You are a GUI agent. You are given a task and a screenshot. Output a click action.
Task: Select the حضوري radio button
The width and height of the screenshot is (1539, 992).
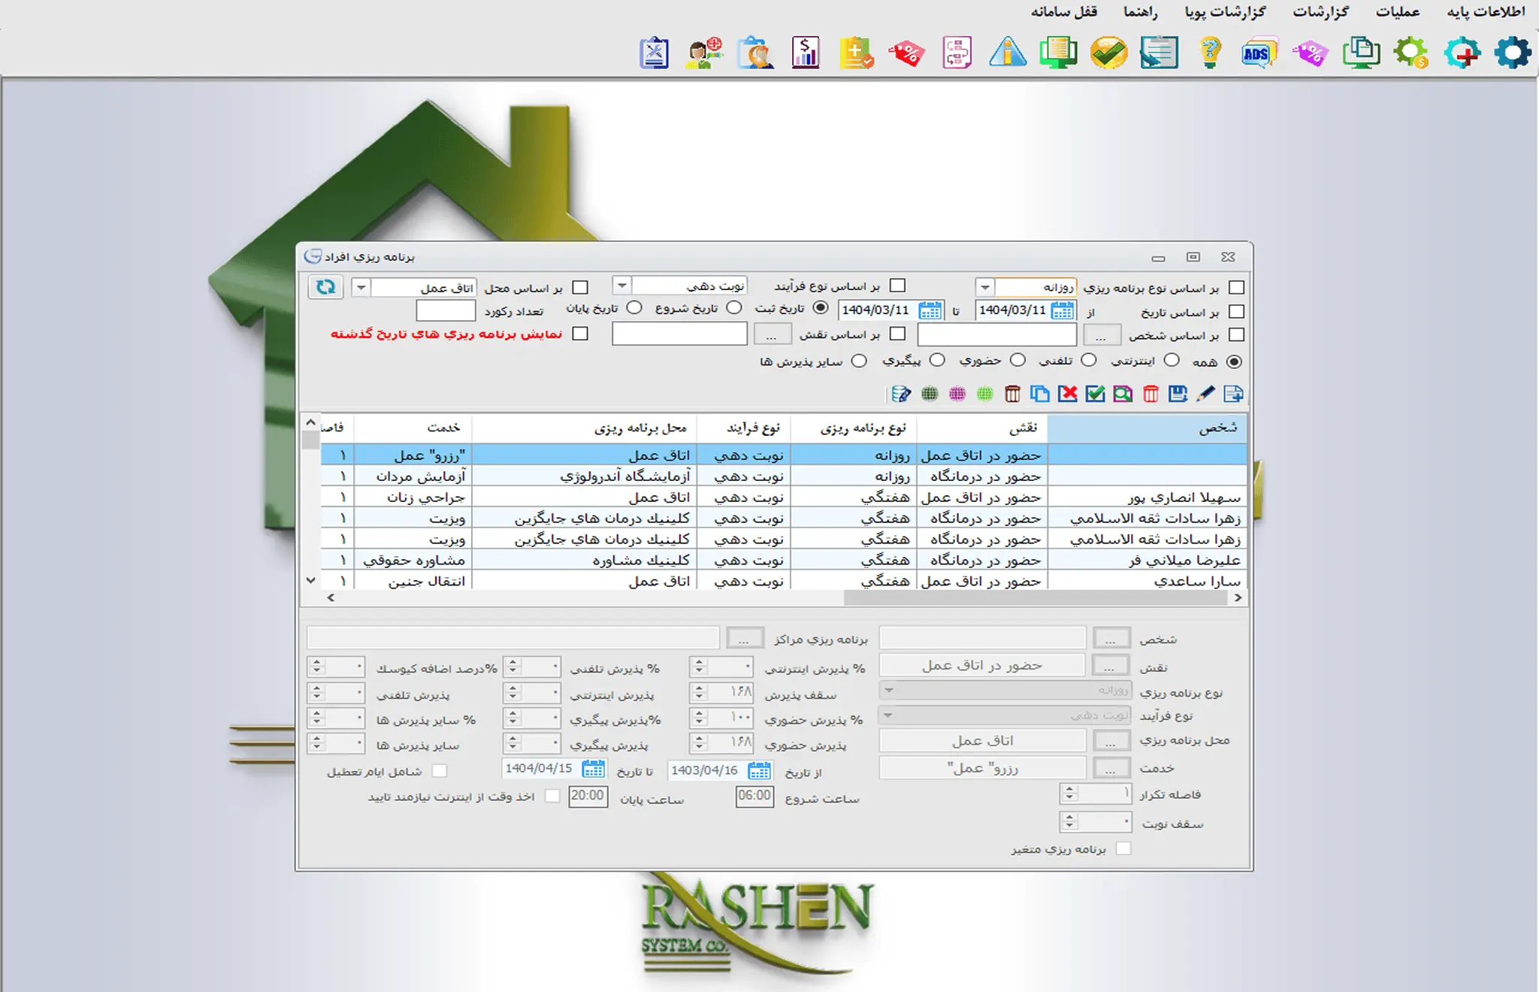click(1017, 361)
